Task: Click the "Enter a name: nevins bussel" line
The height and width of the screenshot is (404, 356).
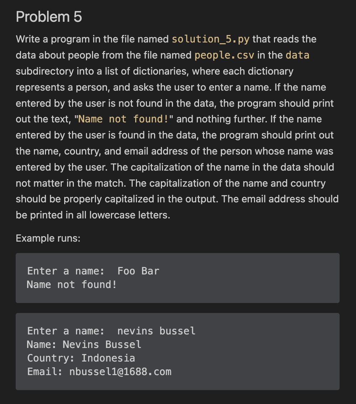Action: tap(111, 331)
